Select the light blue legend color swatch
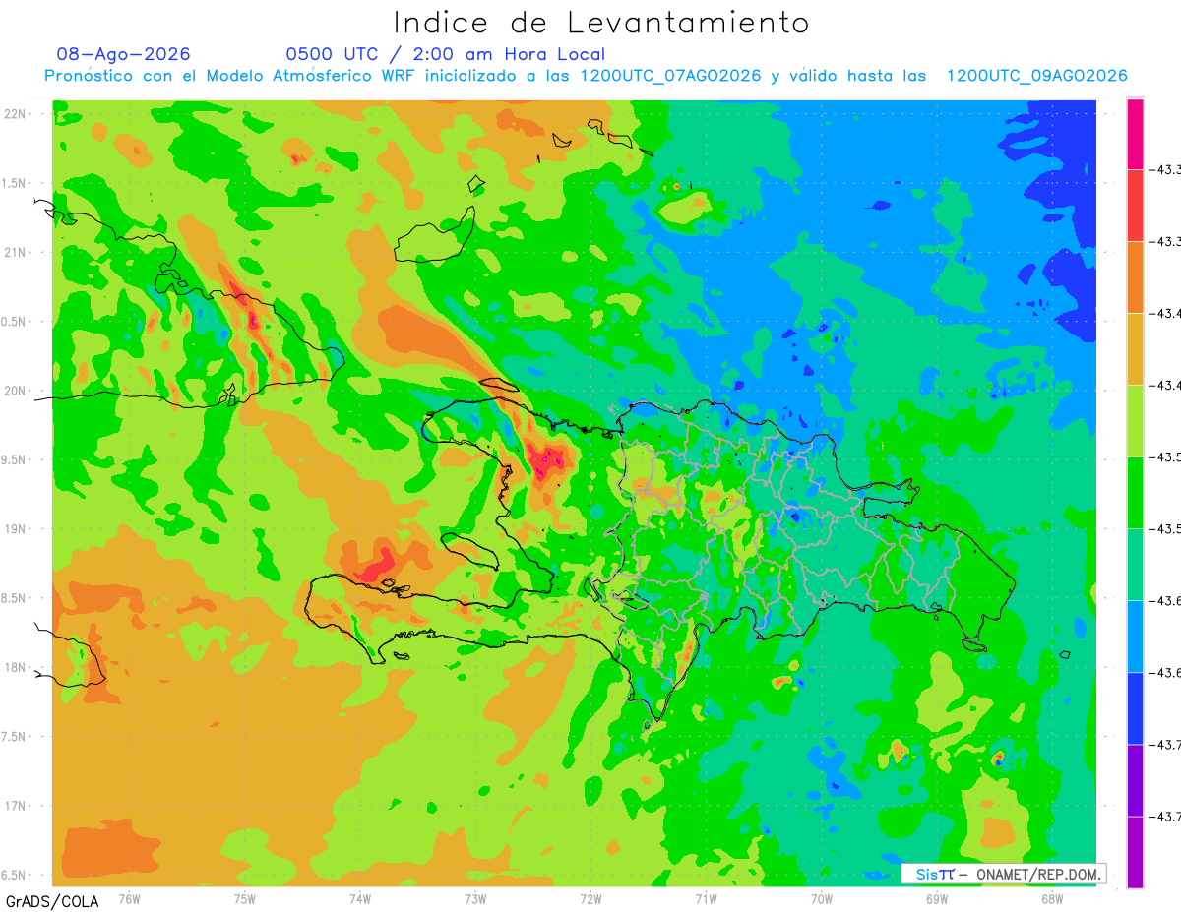 pos(1135,637)
